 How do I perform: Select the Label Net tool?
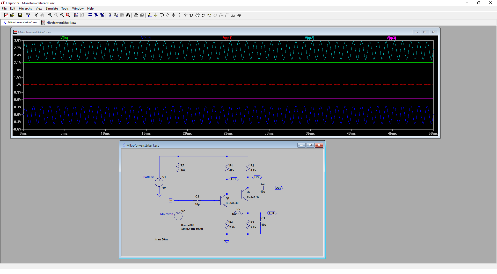point(162,15)
